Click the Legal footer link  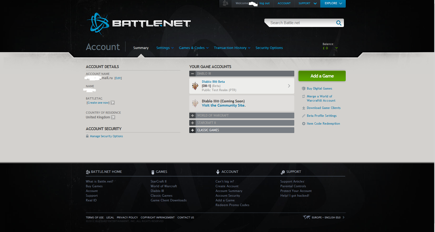(x=110, y=218)
